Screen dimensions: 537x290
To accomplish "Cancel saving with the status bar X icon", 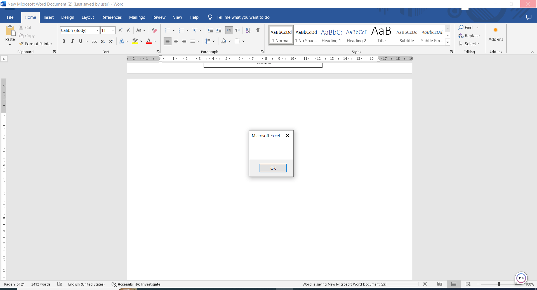I will click(425, 284).
